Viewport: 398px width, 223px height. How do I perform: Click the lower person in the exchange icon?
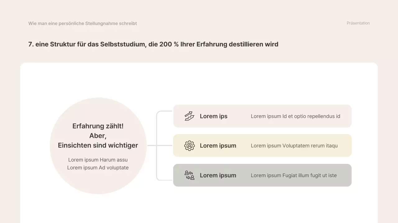(x=192, y=177)
